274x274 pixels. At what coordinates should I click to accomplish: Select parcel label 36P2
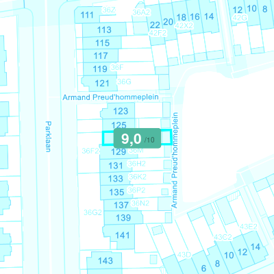coord(136,190)
